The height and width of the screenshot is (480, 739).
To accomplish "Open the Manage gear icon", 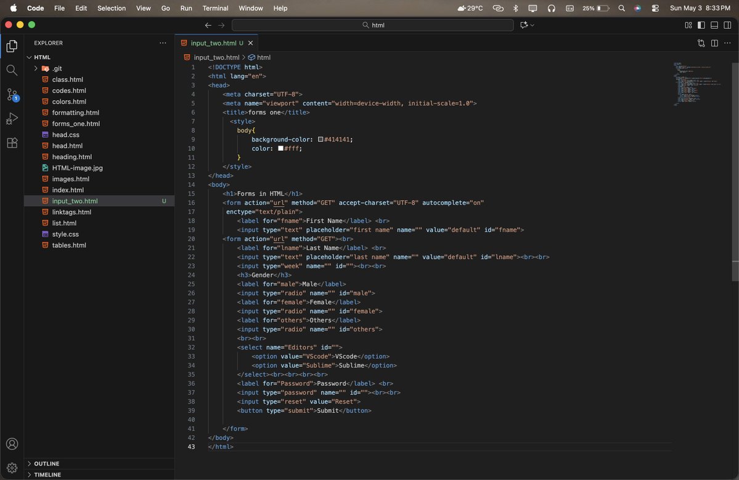I will click(x=12, y=468).
